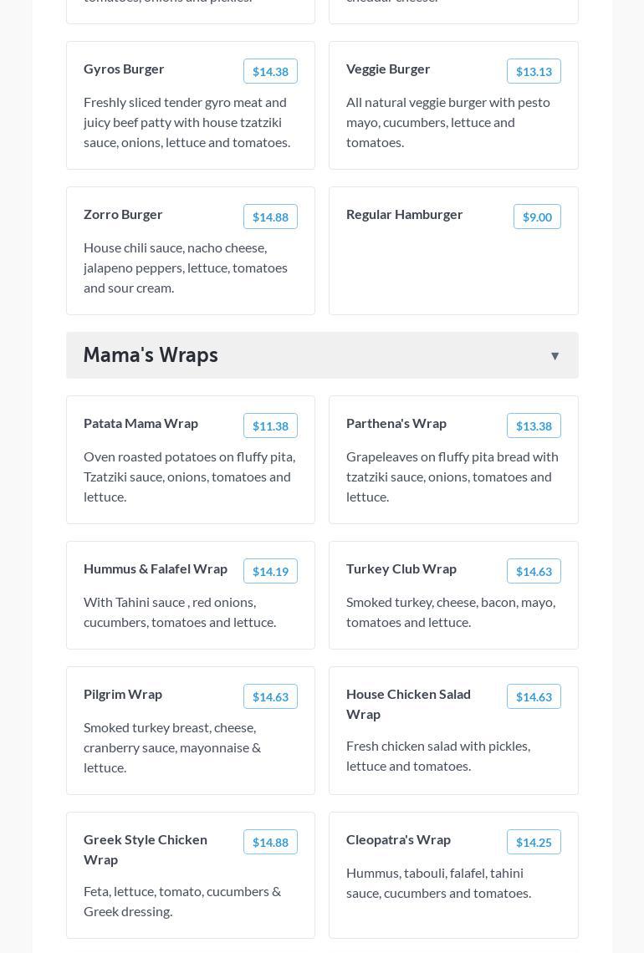Click Cleopatra's Wrap $14.25 price button
This screenshot has height=953, width=644.
click(x=534, y=843)
